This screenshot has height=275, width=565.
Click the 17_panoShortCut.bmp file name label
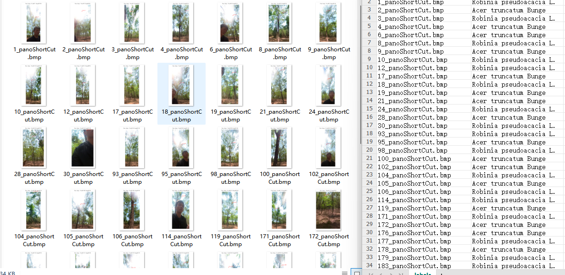(132, 115)
